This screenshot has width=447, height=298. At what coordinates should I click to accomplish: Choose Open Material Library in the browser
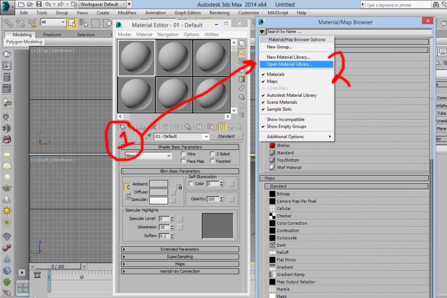click(x=290, y=64)
